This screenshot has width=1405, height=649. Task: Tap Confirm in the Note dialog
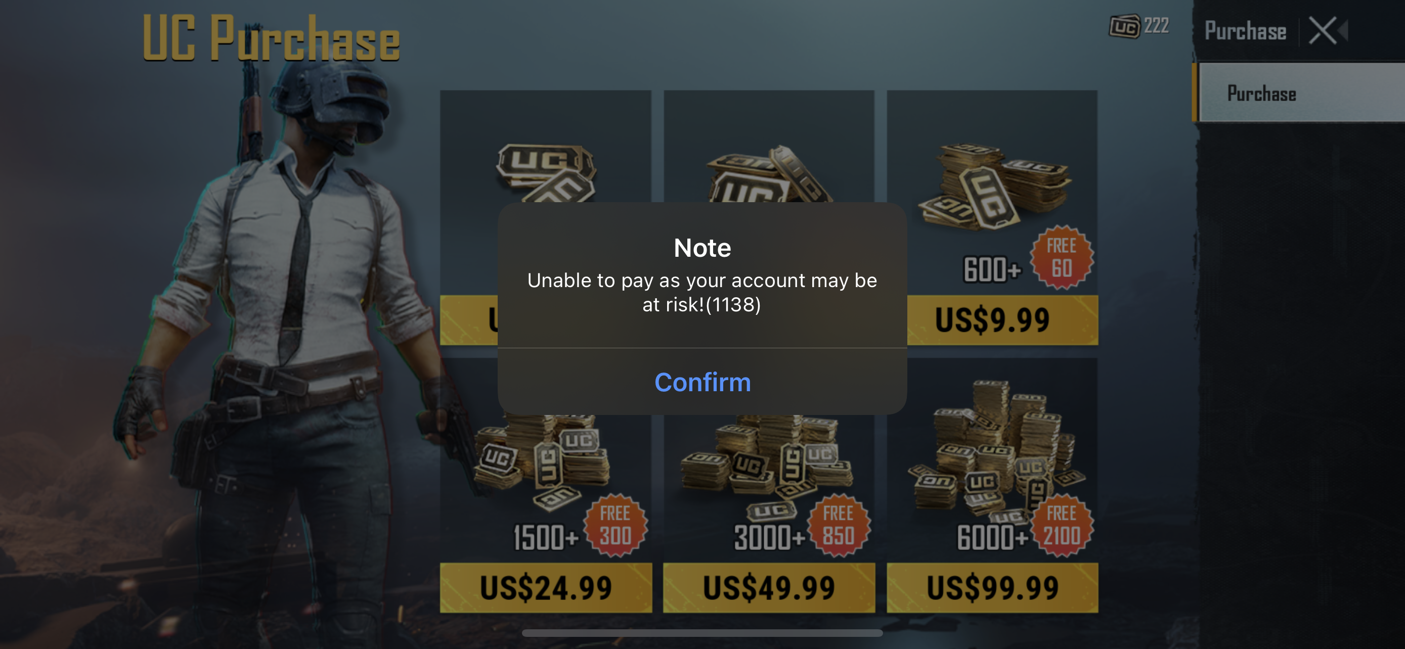point(702,382)
